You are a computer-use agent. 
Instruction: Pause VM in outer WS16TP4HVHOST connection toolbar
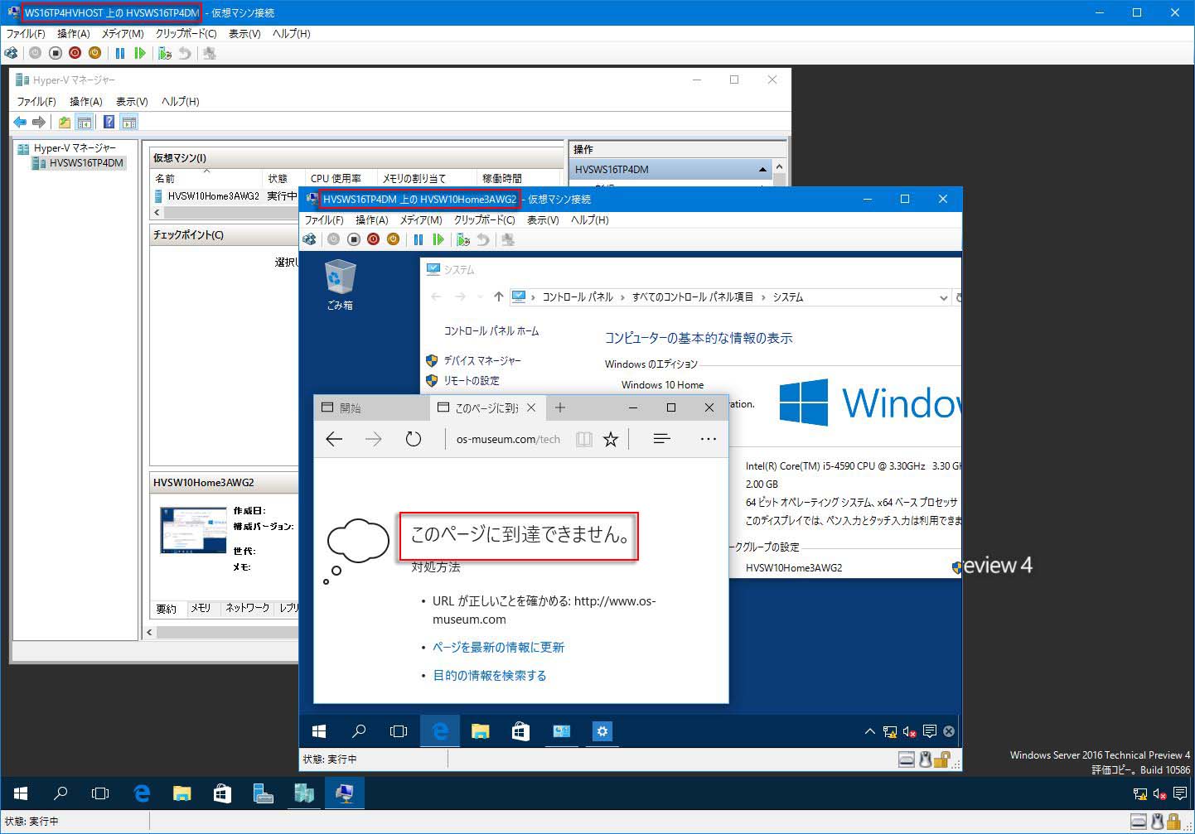(x=120, y=53)
